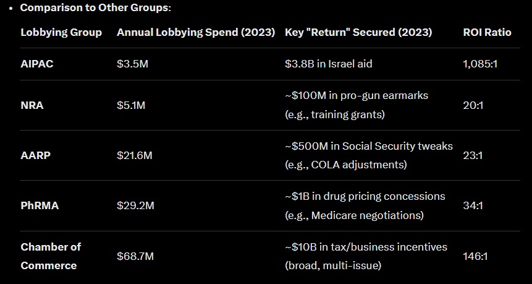532x284 pixels.
Task: Select the AIPAC row label
Action: 37,64
